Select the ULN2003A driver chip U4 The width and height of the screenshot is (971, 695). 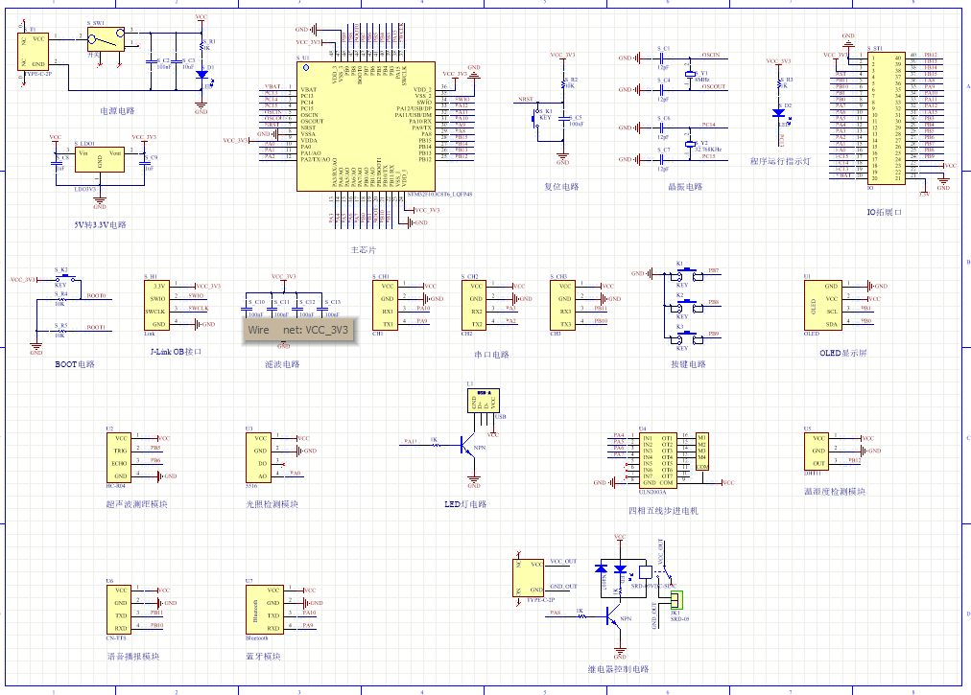657,460
